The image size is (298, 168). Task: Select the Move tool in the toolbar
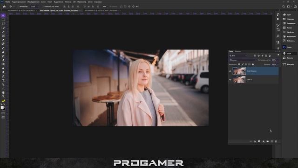(3, 15)
